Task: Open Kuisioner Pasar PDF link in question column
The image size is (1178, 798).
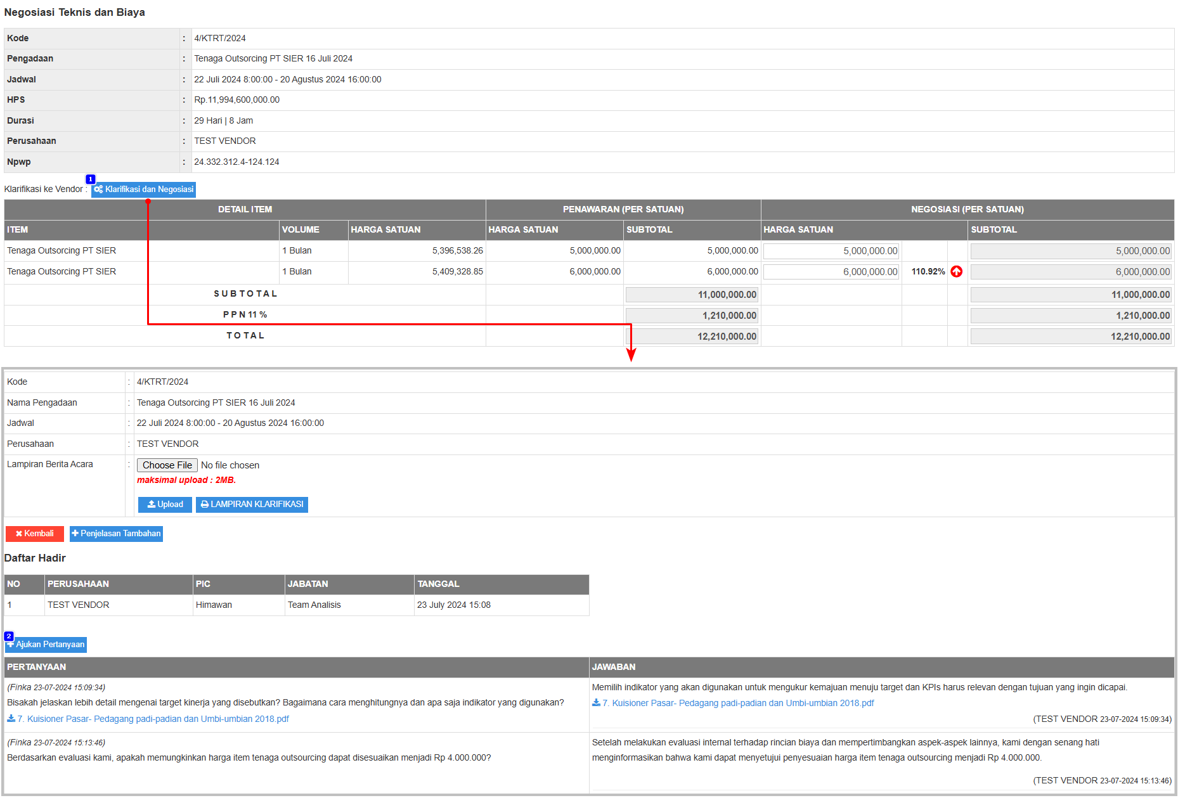Action: (153, 719)
